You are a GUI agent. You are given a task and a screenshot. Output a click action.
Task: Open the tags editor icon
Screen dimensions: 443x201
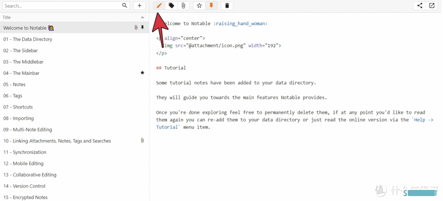[x=171, y=6]
